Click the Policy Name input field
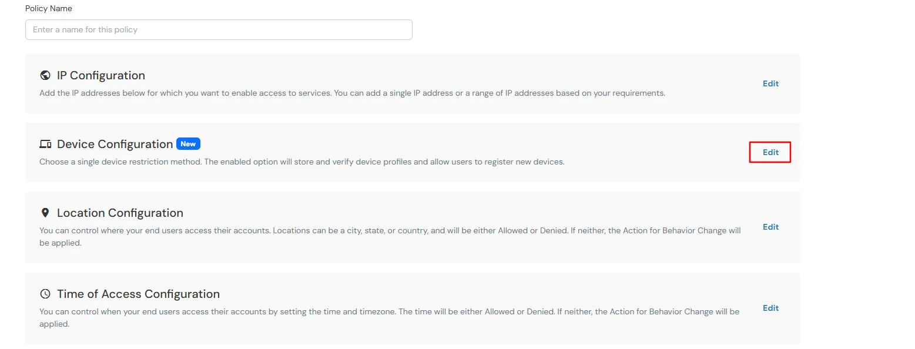915x349 pixels. [x=218, y=29]
